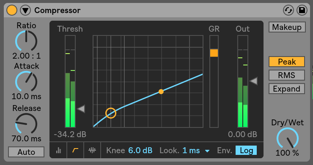Viewport: 313px width, 165px height.
Task: Collapse the Compressor with the fold triangle
Action: click(x=25, y=10)
